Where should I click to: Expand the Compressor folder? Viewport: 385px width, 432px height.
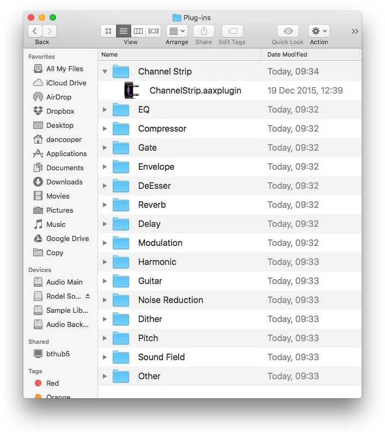tap(105, 128)
